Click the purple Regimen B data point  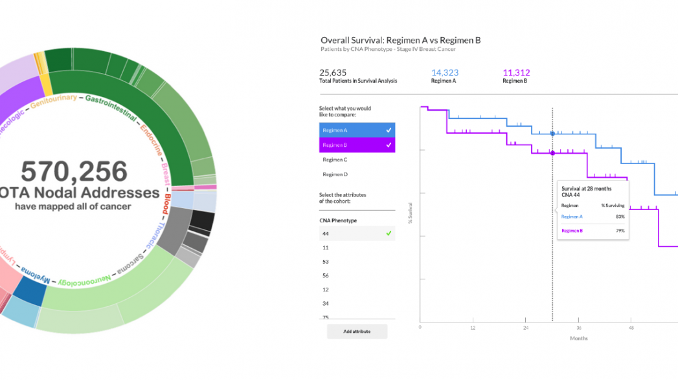[x=552, y=153]
